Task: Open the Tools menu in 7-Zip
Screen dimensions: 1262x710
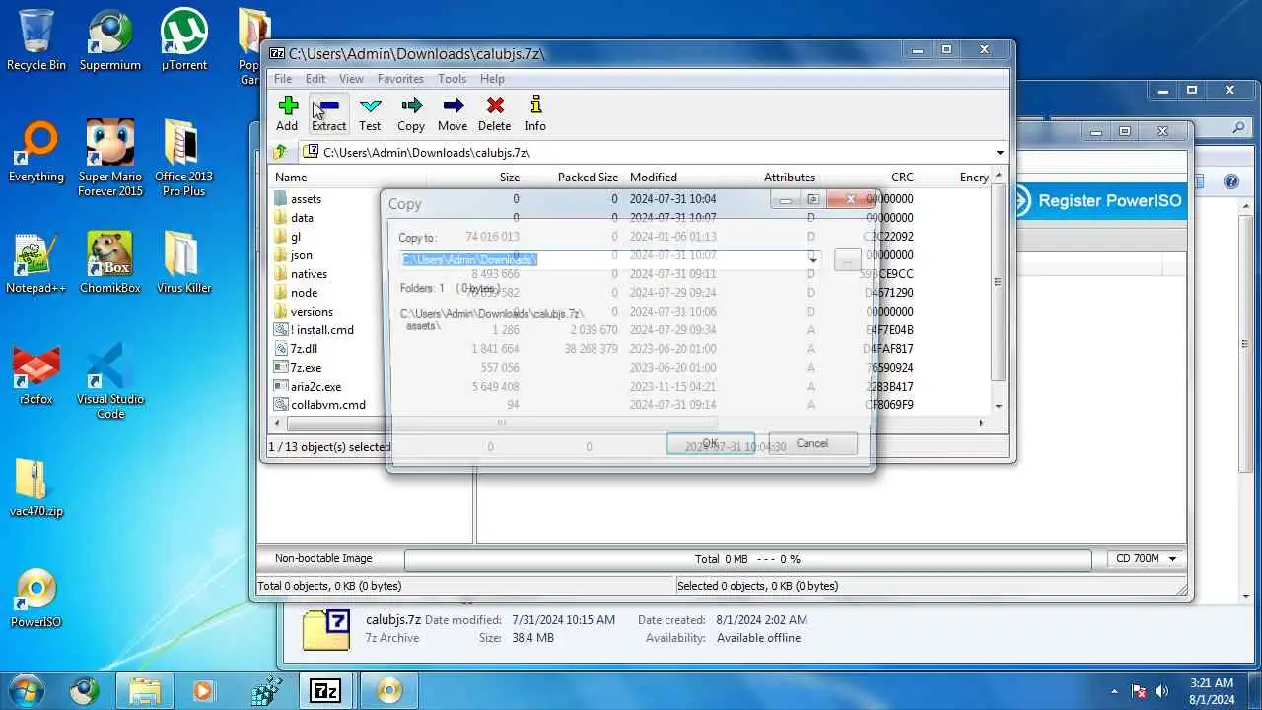Action: (x=453, y=79)
